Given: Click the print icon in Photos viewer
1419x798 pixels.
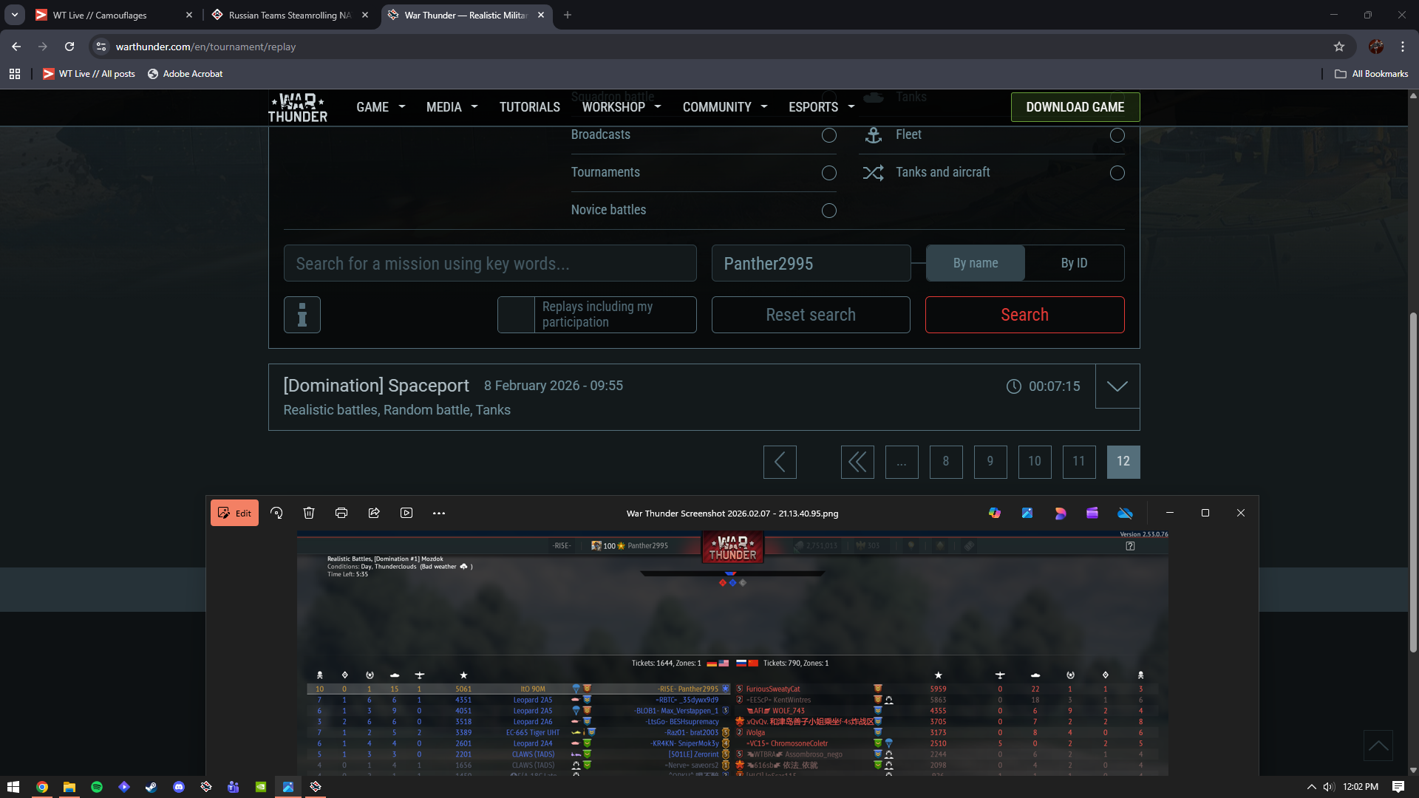Looking at the screenshot, I should [x=341, y=513].
